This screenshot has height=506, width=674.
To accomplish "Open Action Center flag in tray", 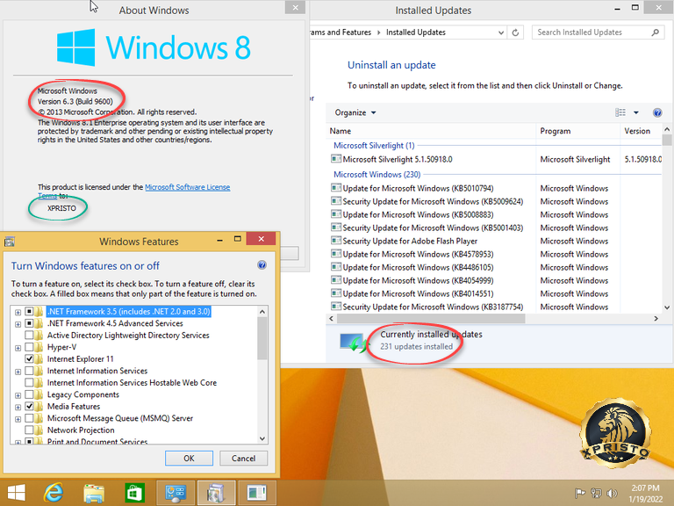I will (580, 493).
